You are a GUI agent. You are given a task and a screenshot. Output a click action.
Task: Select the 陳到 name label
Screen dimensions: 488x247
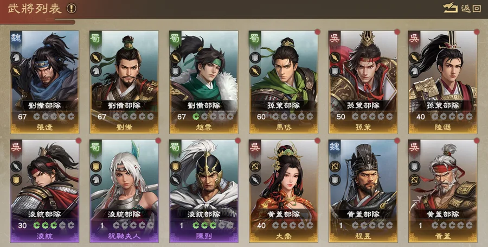204,236
